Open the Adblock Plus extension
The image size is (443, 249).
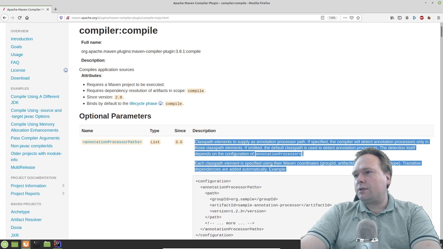[422, 18]
